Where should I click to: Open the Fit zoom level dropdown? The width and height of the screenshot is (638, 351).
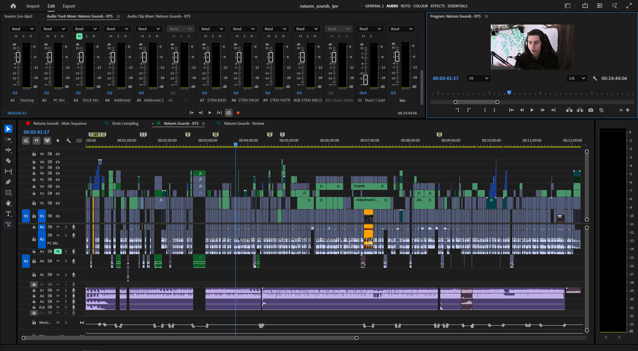(x=478, y=78)
